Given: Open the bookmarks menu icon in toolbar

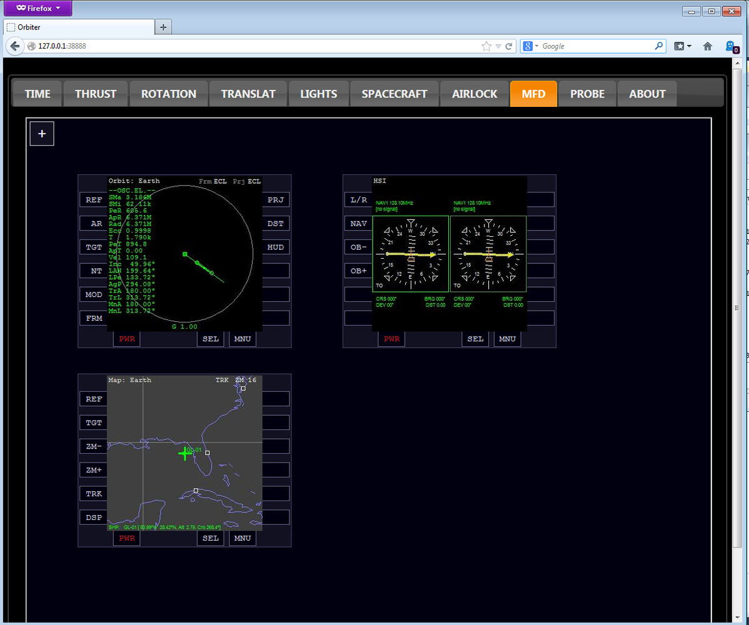Looking at the screenshot, I should point(683,46).
